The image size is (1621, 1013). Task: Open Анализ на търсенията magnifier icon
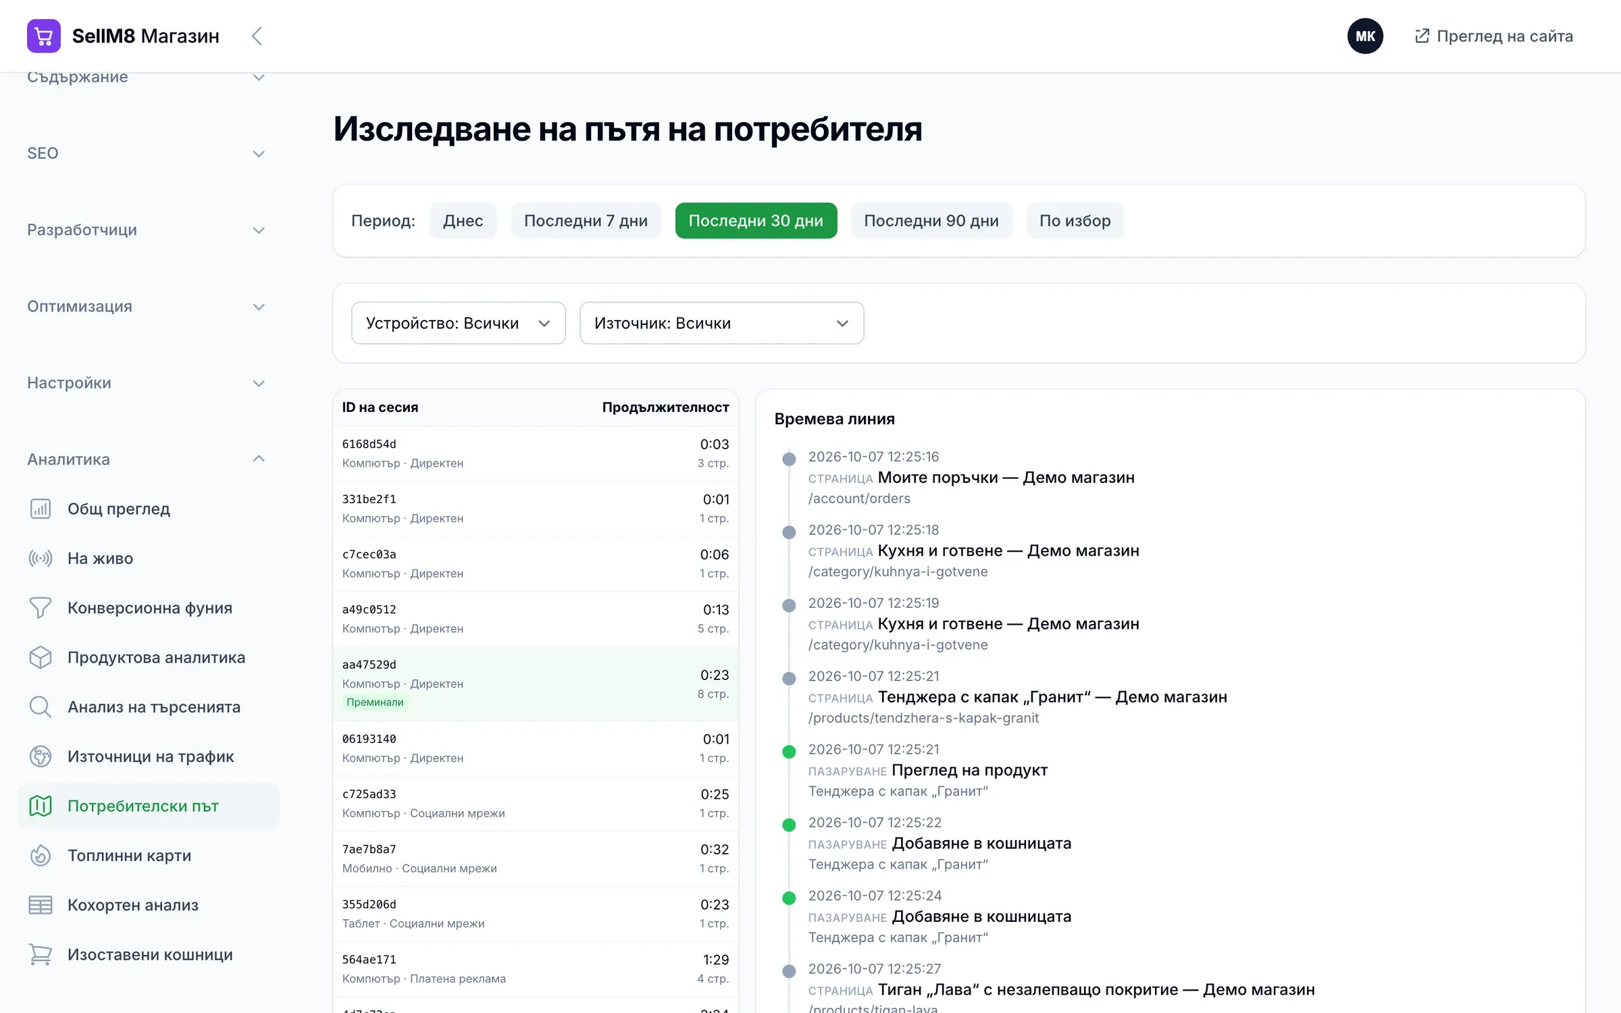[41, 706]
